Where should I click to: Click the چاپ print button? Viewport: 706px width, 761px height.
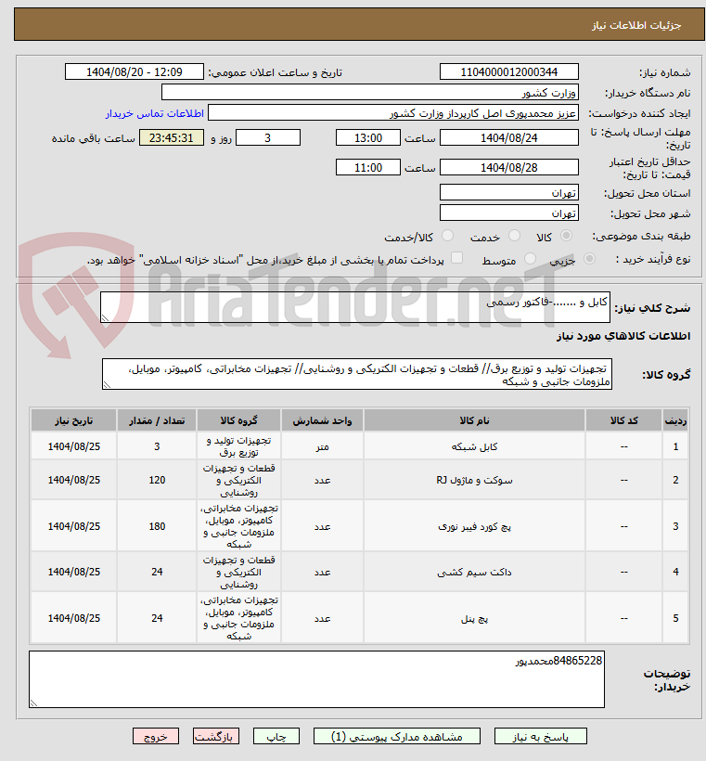click(276, 736)
